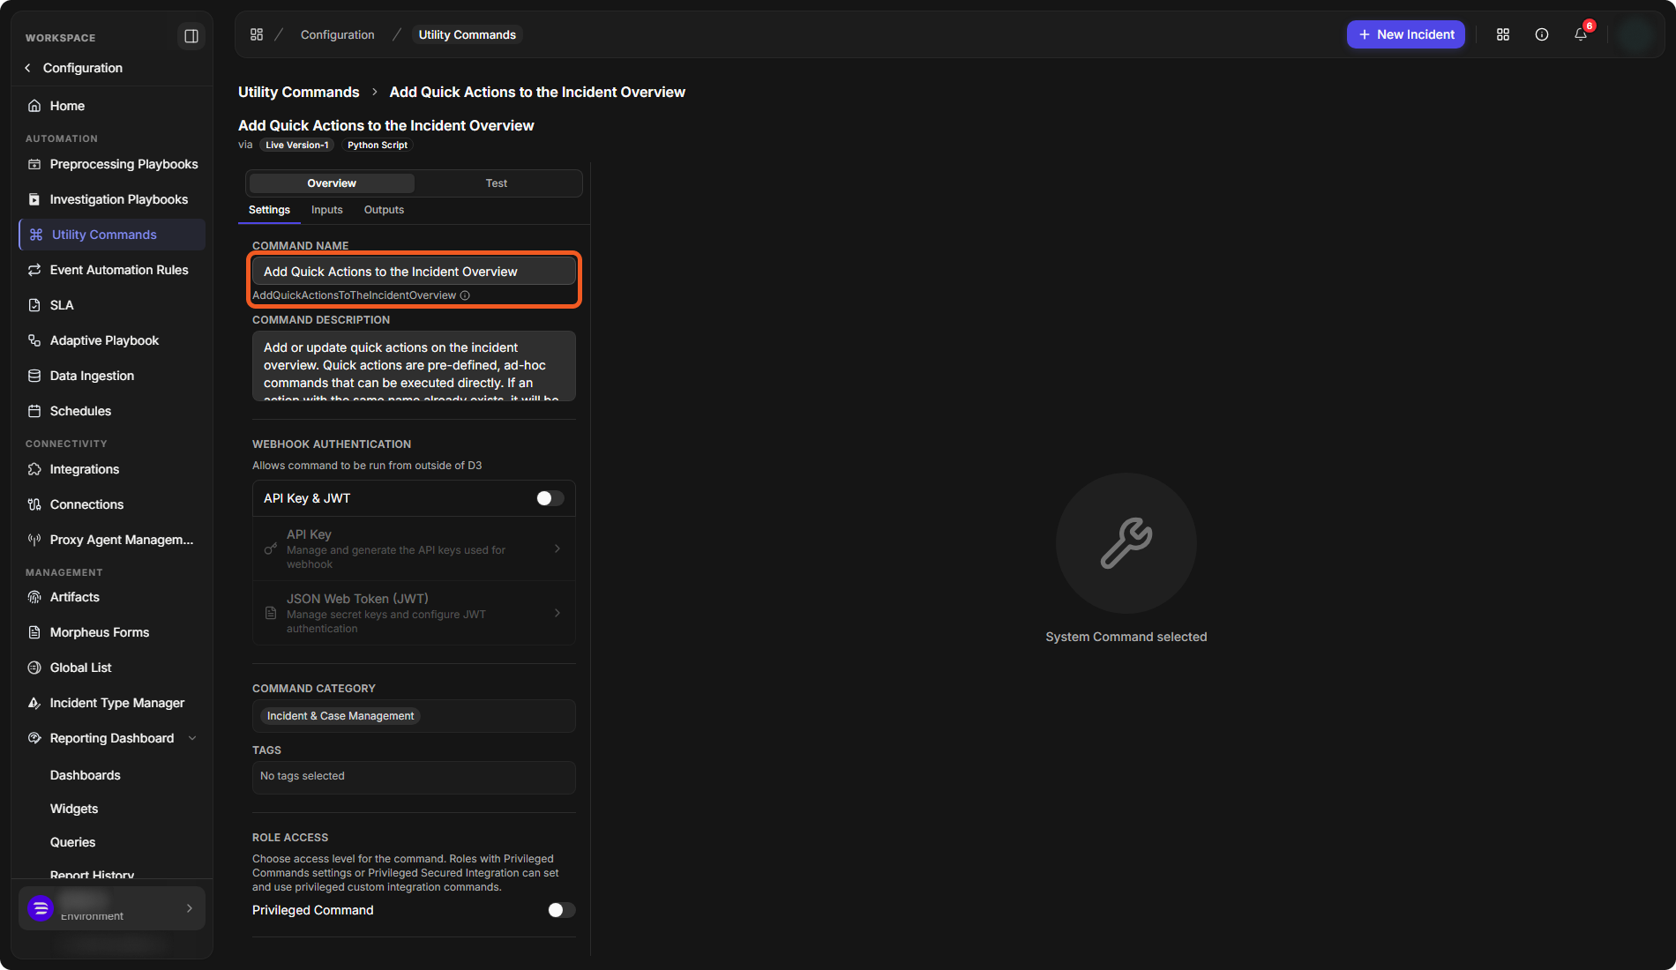
Task: Expand the API Key settings row
Action: click(414, 548)
